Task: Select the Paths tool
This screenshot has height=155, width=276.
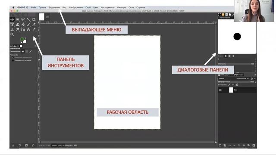Action: pyautogui.click(x=23, y=30)
